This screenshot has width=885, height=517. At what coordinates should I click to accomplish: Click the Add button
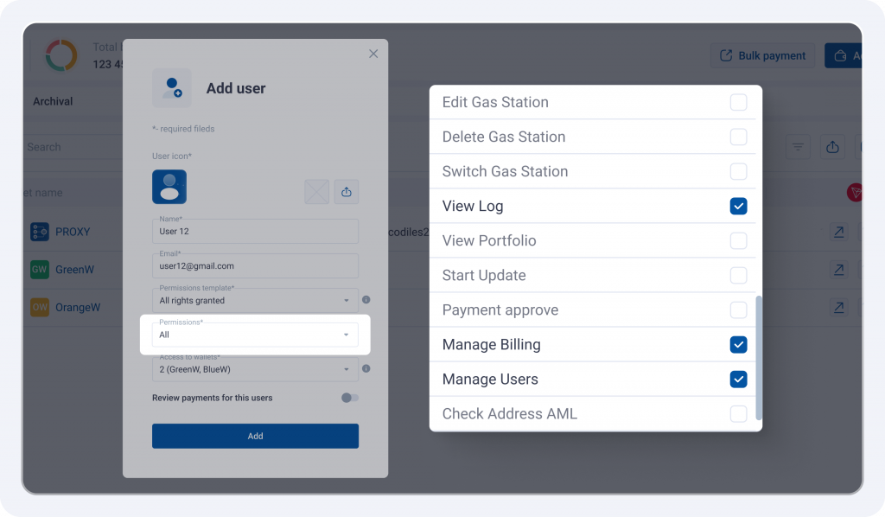pyautogui.click(x=255, y=437)
